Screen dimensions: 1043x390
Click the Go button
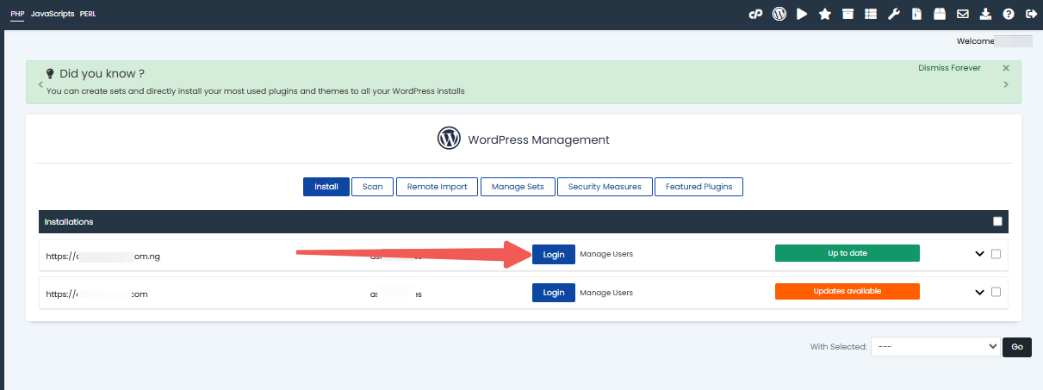1017,346
